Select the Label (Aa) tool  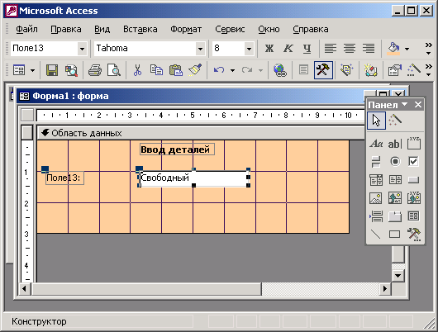376,144
